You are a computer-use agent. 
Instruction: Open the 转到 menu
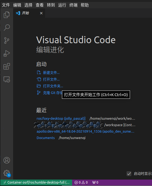coord(51,5)
